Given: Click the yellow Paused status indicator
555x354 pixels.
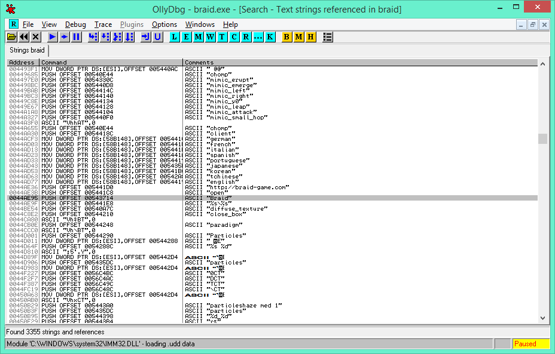Looking at the screenshot, I should [531, 344].
